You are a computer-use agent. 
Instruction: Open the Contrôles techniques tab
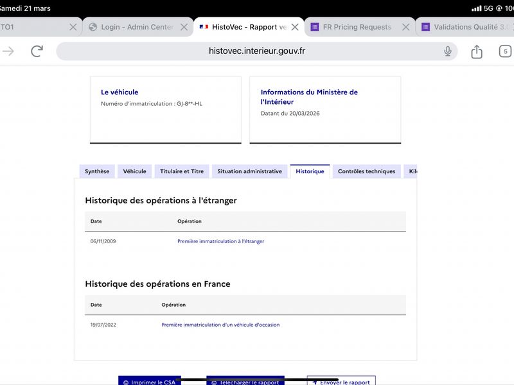[x=366, y=171]
